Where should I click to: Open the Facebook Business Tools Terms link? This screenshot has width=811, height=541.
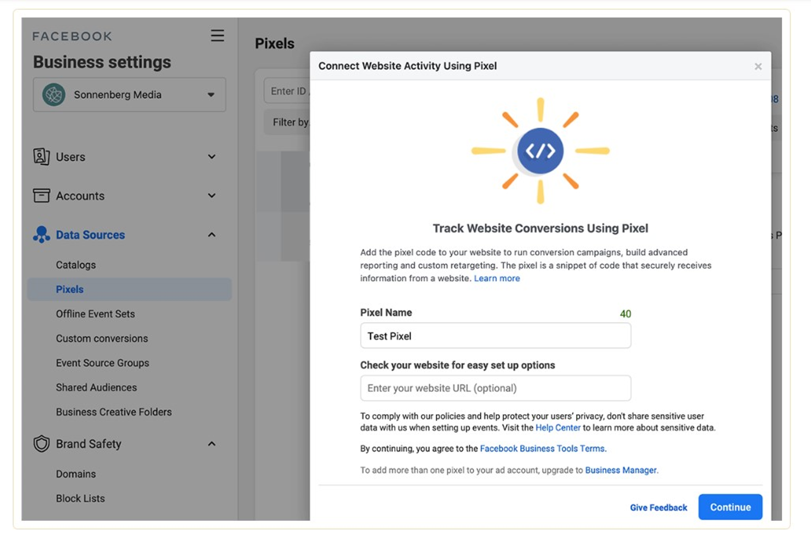pyautogui.click(x=542, y=449)
